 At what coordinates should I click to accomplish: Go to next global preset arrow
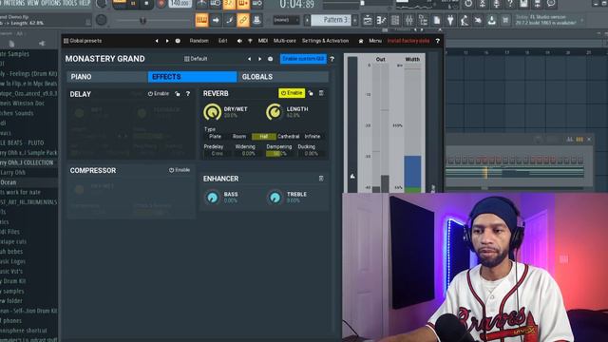(x=167, y=41)
